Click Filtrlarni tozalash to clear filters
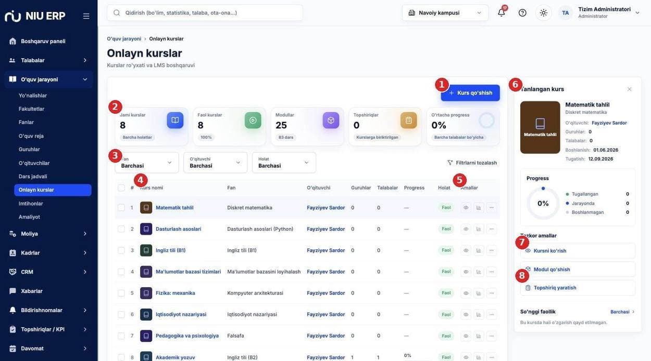The image size is (651, 361). tap(472, 163)
